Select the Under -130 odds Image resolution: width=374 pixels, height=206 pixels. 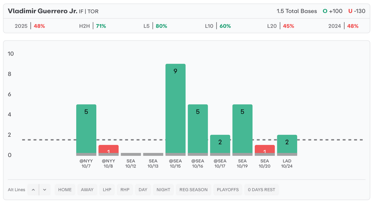pyautogui.click(x=356, y=11)
